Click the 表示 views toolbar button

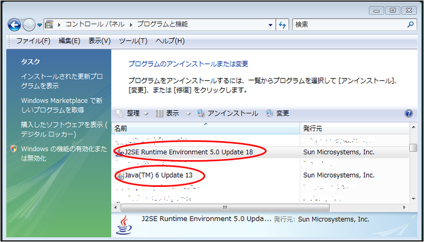[x=168, y=114]
